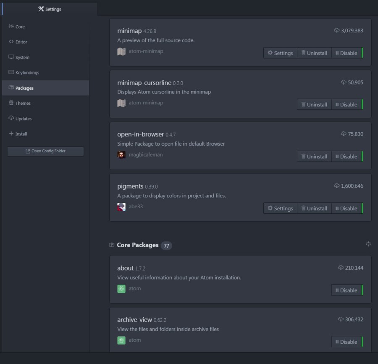The image size is (378, 364).
Task: Click the cloud icon beside 210,144 downloads
Action: 341,268
